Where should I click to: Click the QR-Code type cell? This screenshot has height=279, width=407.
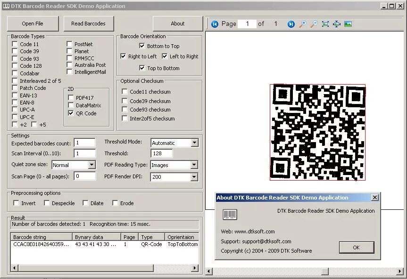(x=151, y=244)
